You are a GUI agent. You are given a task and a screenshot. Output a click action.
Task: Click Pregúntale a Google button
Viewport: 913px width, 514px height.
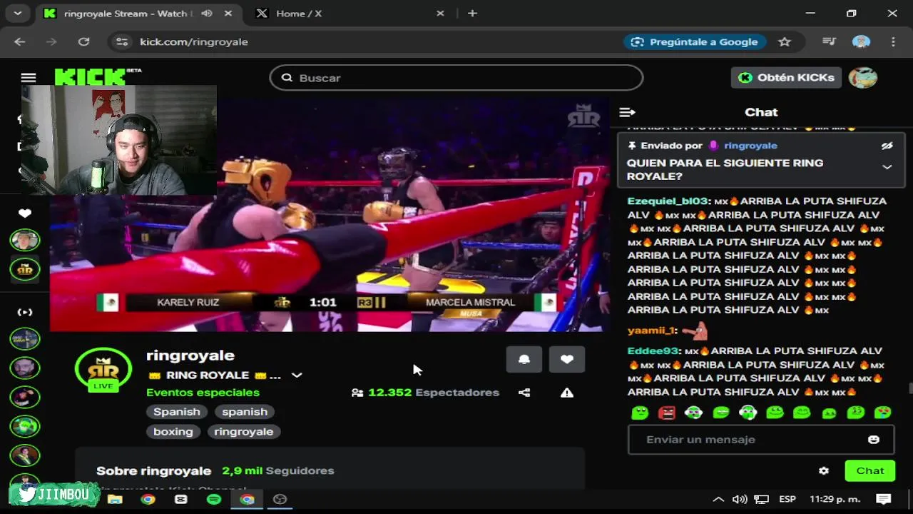click(695, 41)
